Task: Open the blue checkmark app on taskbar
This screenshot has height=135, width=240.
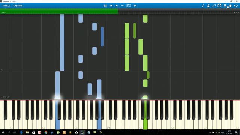Action: click(x=52, y=132)
